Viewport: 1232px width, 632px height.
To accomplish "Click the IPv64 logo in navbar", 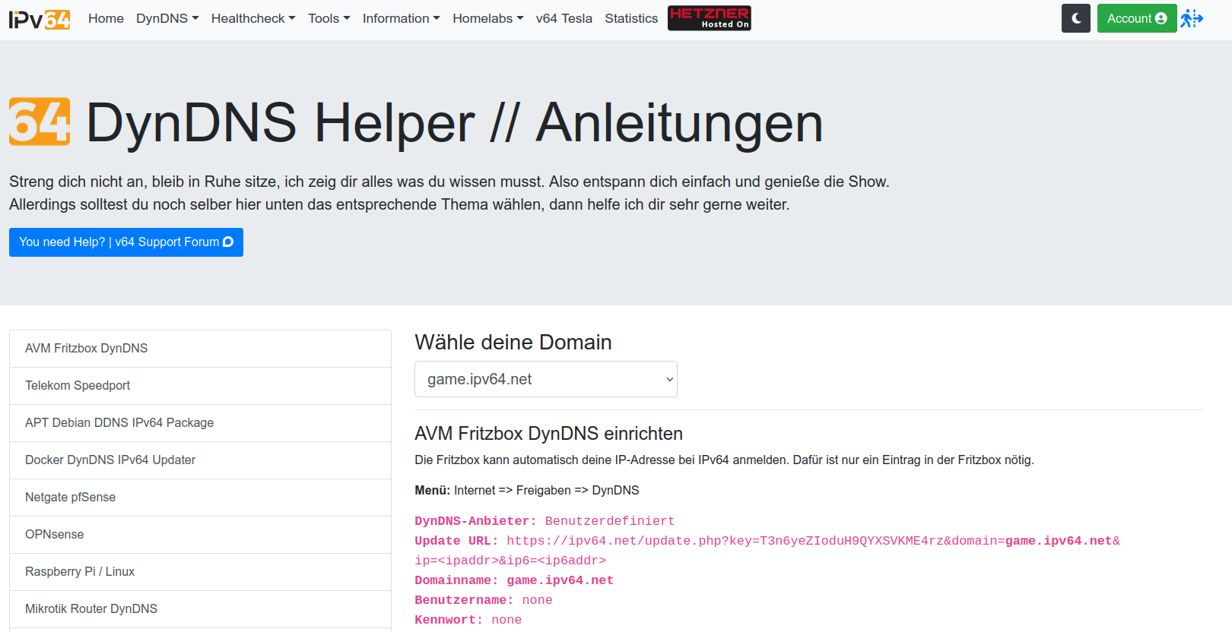I will 40,19.
